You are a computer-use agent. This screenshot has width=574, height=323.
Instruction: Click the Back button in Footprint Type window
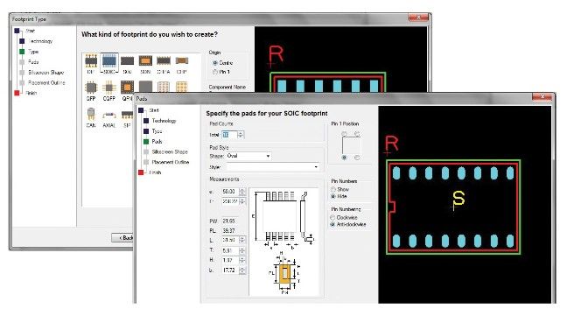coord(122,238)
